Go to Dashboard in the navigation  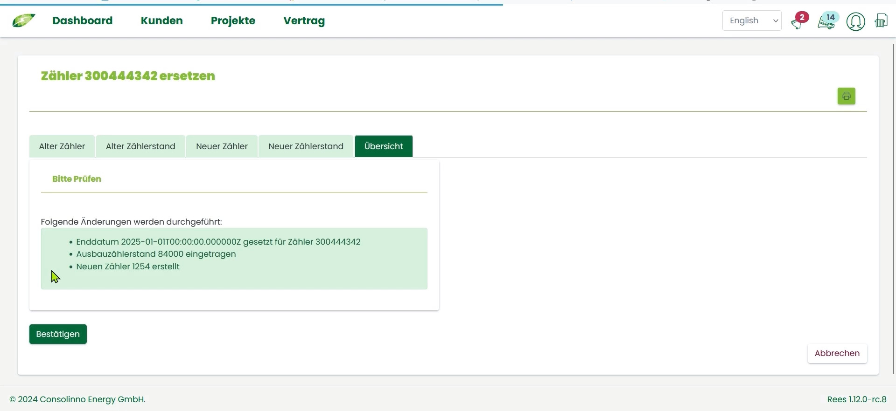point(83,21)
